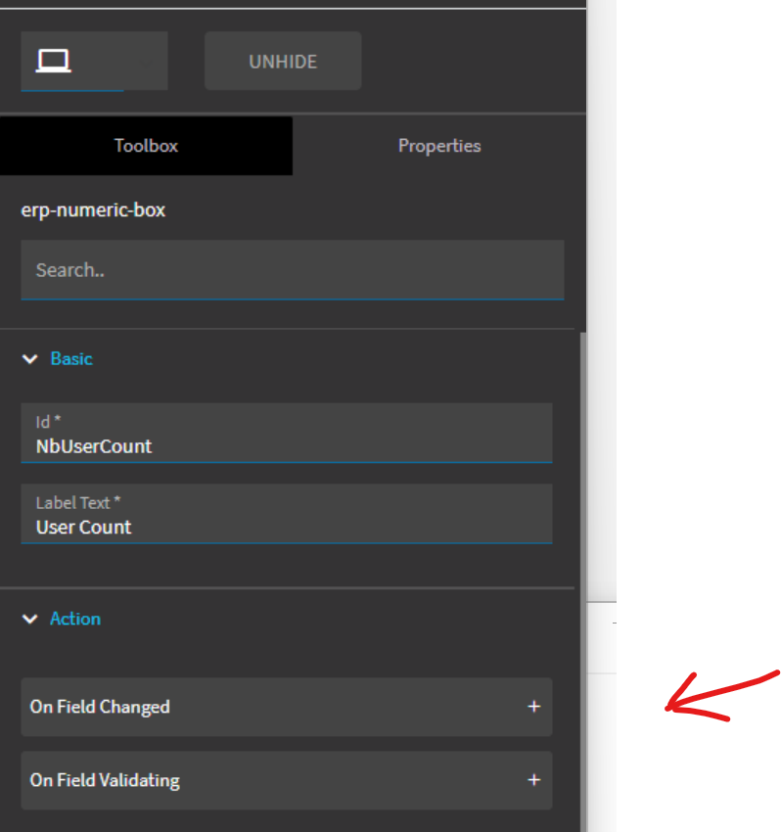
Task: Add action with On Field Changed plus icon
Action: pyautogui.click(x=534, y=707)
